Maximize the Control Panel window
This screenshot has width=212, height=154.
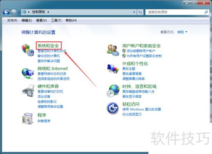tap(194, 3)
